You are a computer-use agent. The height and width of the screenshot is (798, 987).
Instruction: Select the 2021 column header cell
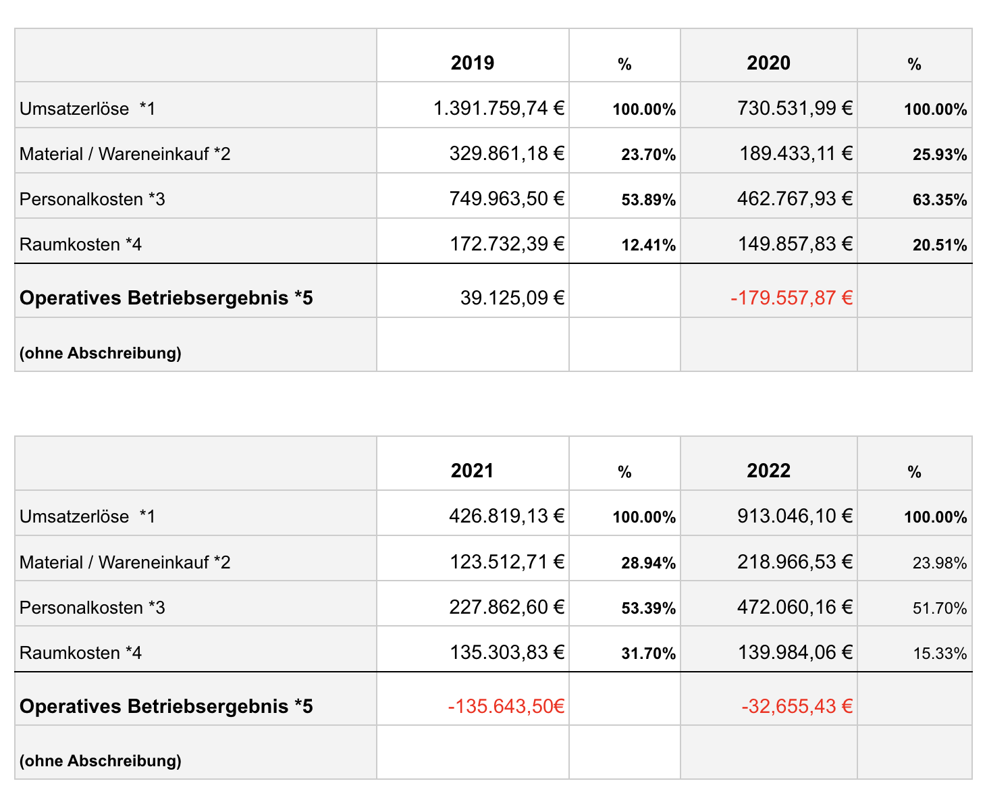pos(473,463)
